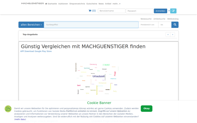The image size is (197, 123).
Task: Click the Günstig Vergleichen heading
Action: [83, 47]
